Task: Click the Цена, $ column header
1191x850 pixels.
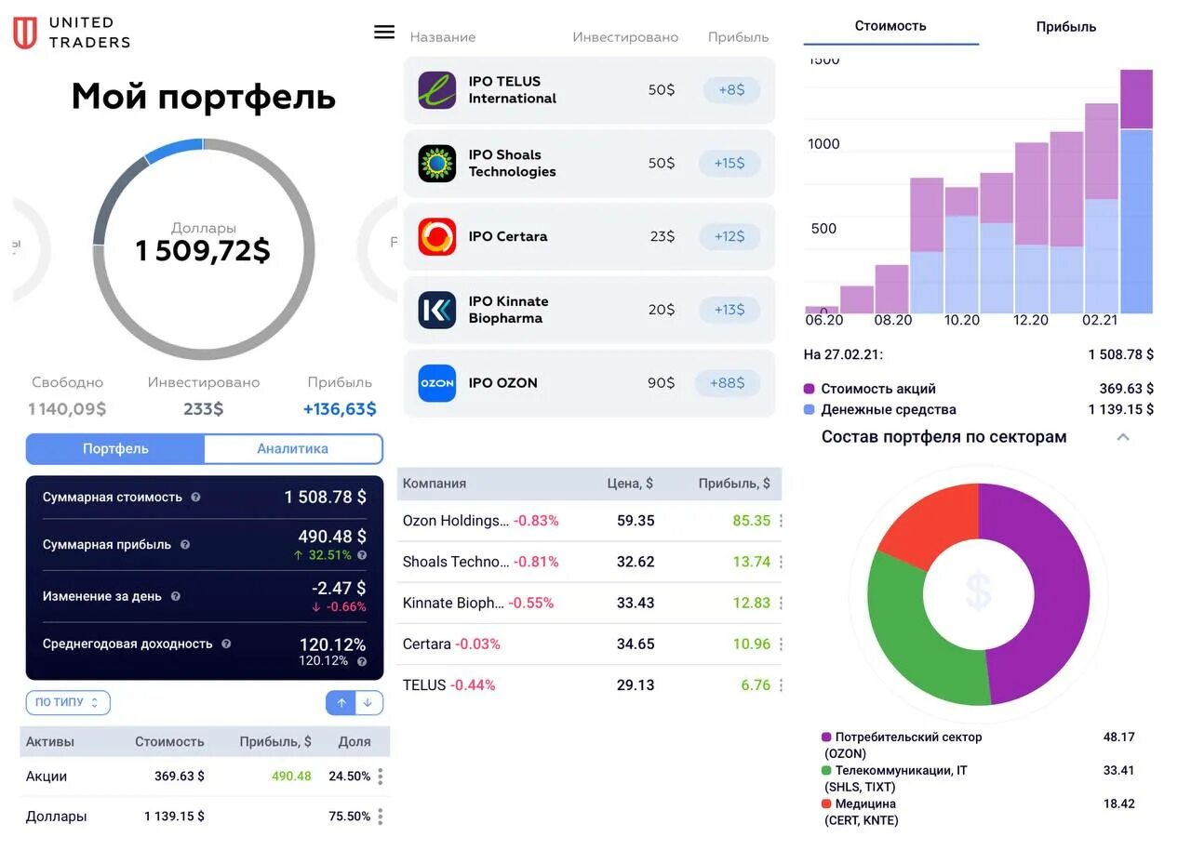Action: click(630, 484)
